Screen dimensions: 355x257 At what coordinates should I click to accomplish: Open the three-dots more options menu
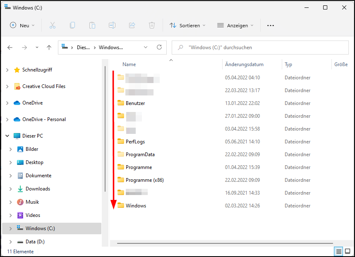(x=271, y=26)
